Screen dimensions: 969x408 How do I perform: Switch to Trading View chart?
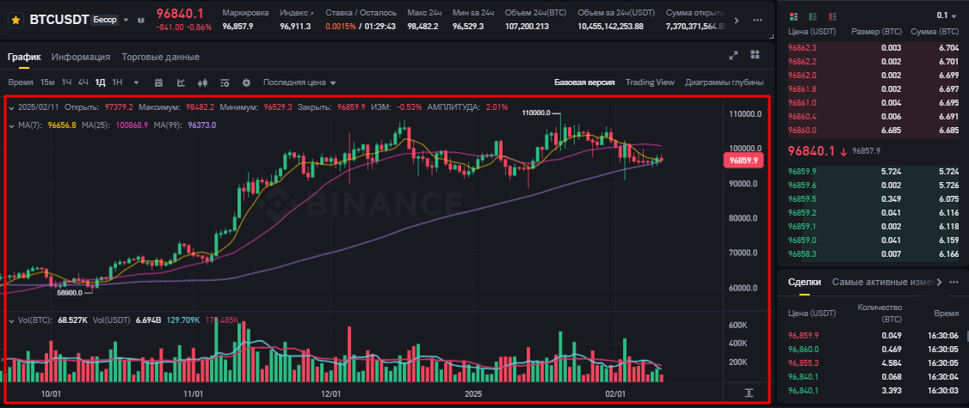coord(650,82)
